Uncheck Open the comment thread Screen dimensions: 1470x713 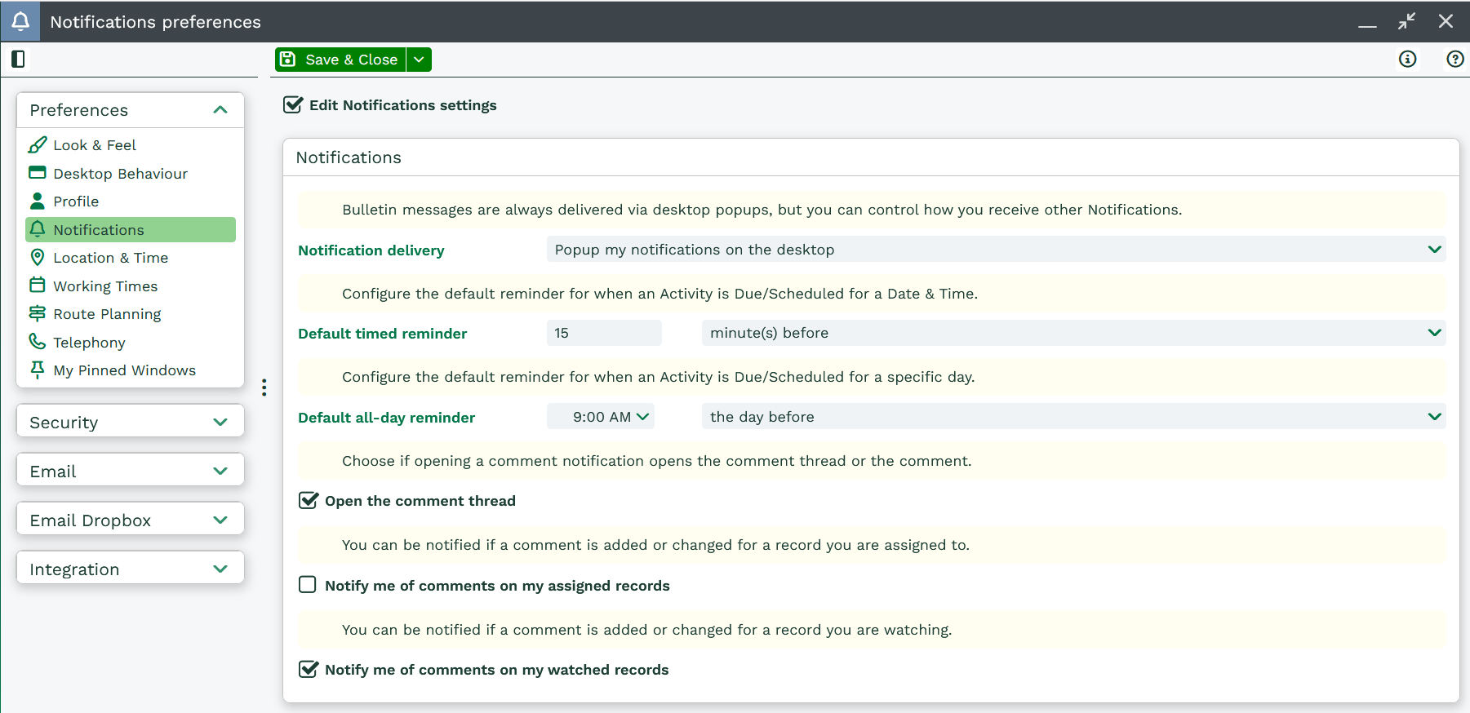[x=308, y=501]
